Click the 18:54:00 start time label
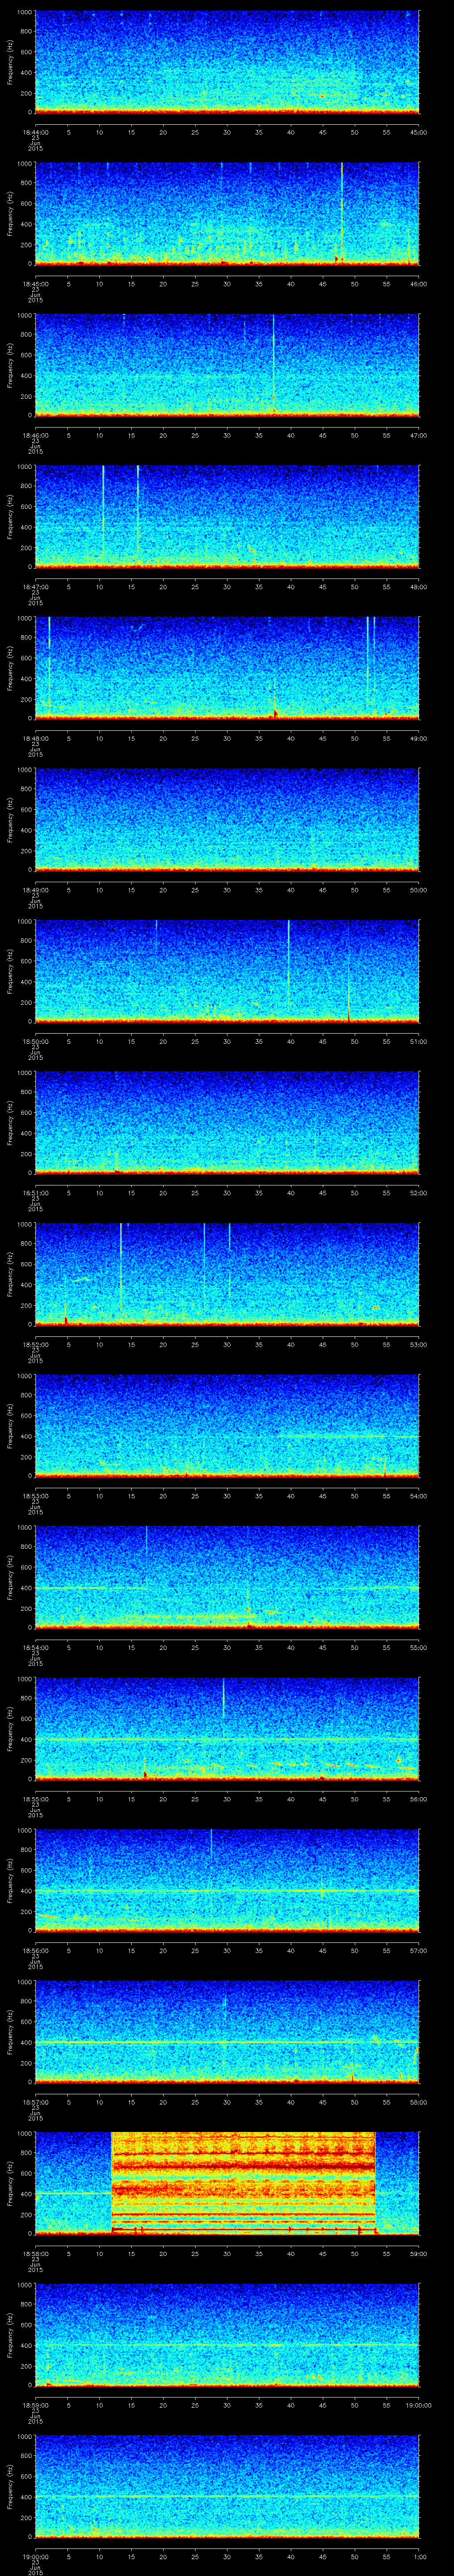Viewport: 454px width, 2576px height. (x=35, y=1647)
